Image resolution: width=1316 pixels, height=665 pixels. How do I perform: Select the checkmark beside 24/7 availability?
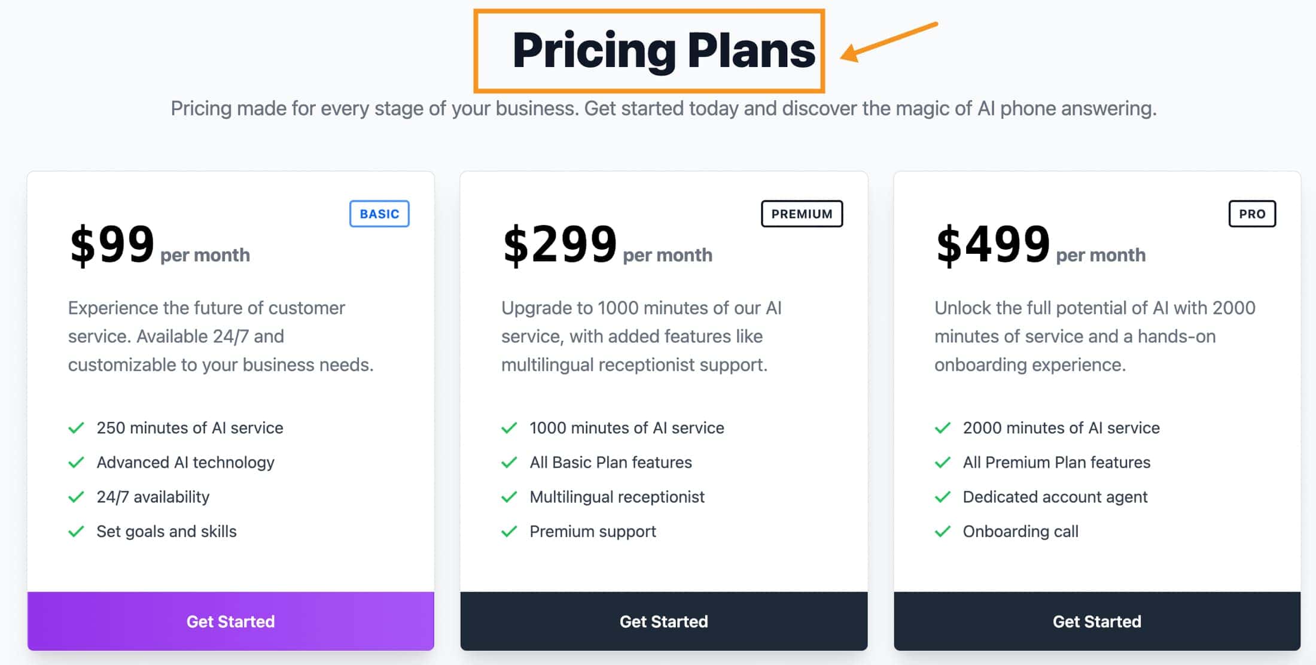pyautogui.click(x=76, y=497)
